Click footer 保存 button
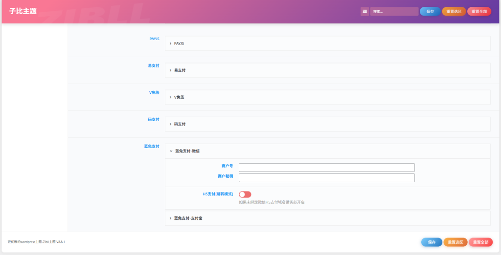Image resolution: width=501 pixels, height=255 pixels. 432,242
